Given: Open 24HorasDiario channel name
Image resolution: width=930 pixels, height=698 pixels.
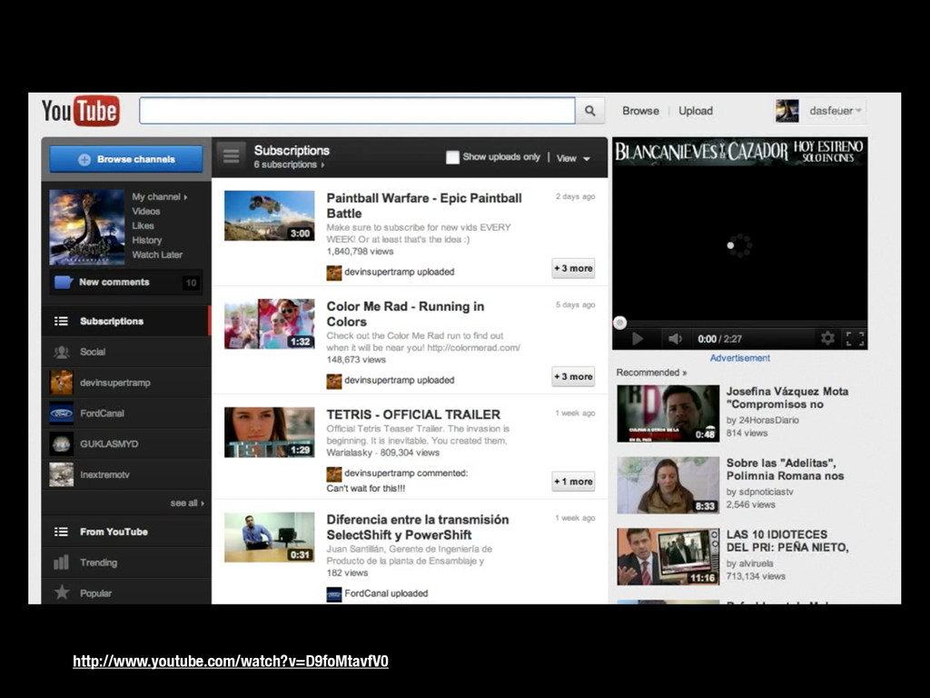Looking at the screenshot, I should [768, 420].
